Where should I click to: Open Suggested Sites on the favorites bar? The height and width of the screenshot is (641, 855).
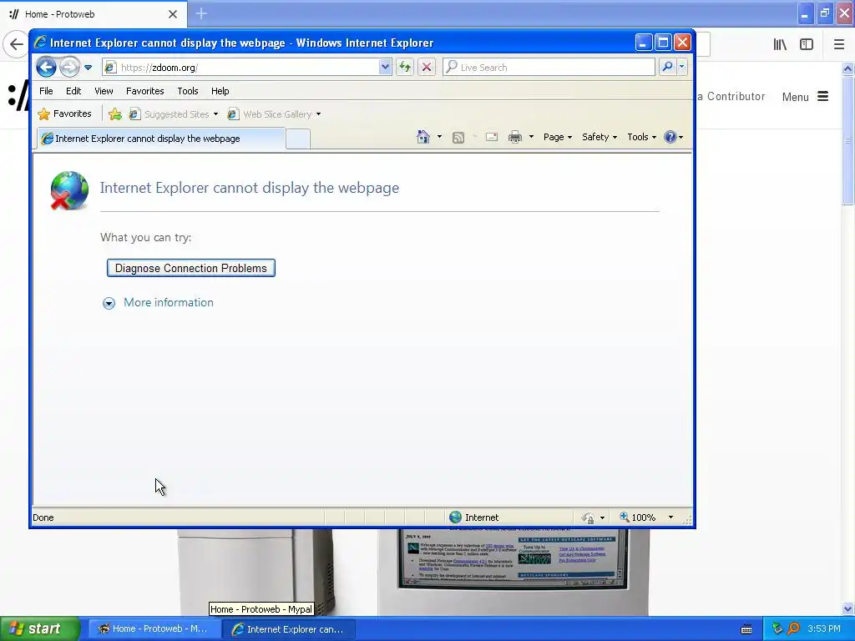[169, 114]
